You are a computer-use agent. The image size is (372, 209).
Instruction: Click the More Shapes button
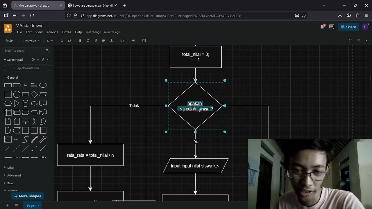pyautogui.click(x=28, y=196)
